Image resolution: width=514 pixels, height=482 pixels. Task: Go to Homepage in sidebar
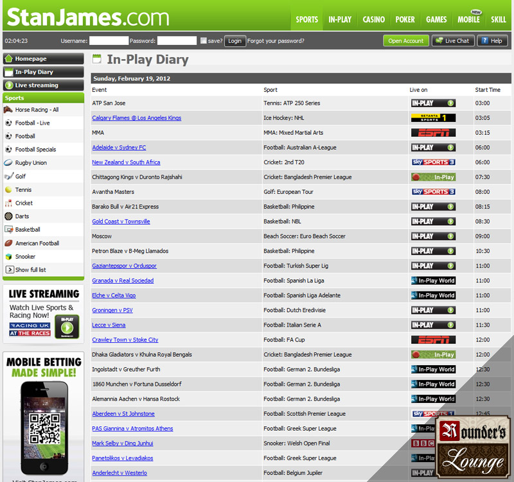(43, 58)
